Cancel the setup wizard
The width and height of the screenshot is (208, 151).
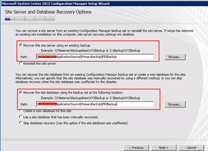[191, 148]
